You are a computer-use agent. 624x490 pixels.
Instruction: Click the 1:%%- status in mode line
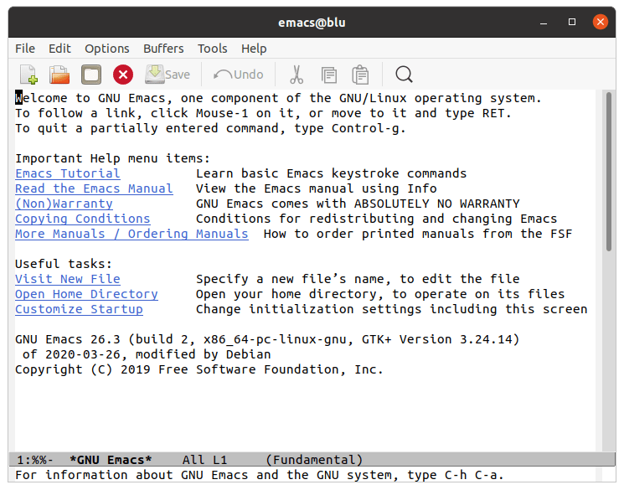(x=35, y=460)
